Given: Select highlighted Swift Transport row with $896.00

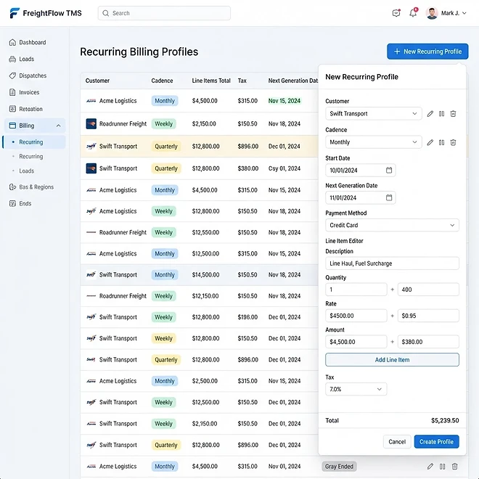Looking at the screenshot, I should coord(199,147).
